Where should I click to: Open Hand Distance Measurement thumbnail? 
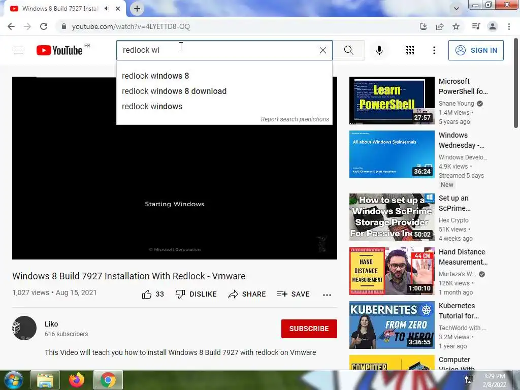coord(392,271)
